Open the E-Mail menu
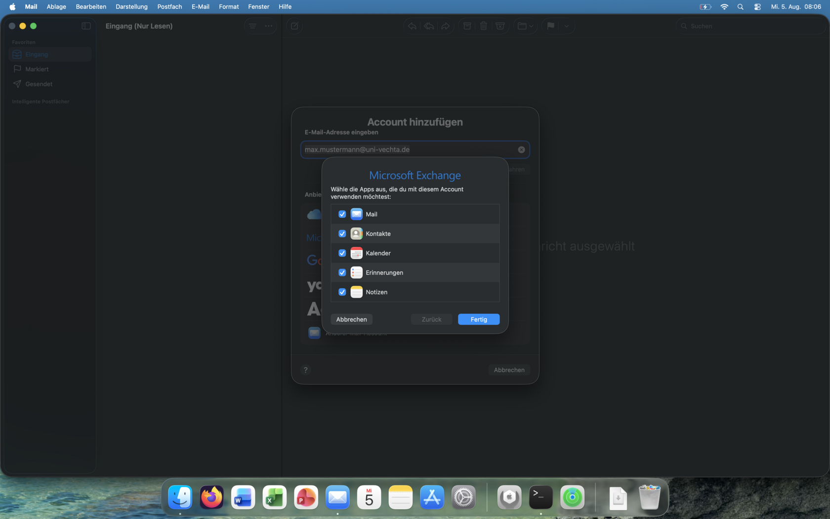 pyautogui.click(x=201, y=6)
